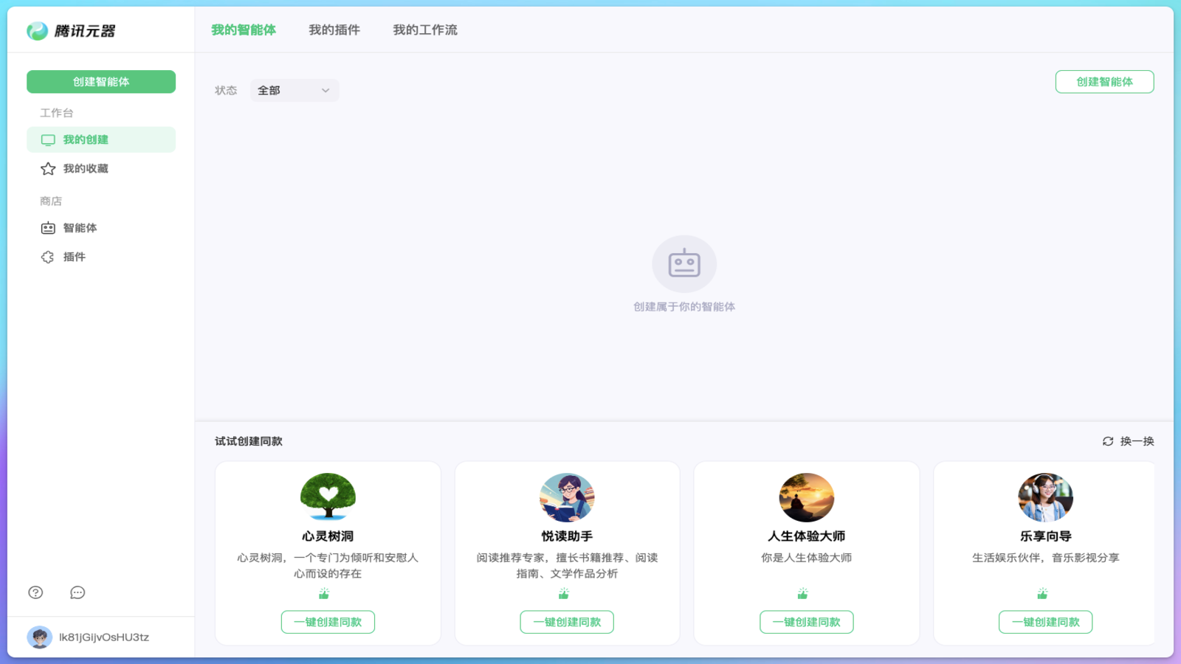Toggle the like on 人生体验大师 card

tap(806, 594)
